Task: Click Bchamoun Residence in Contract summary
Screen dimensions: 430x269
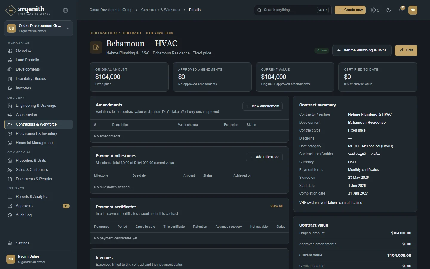Action: tap(367, 123)
